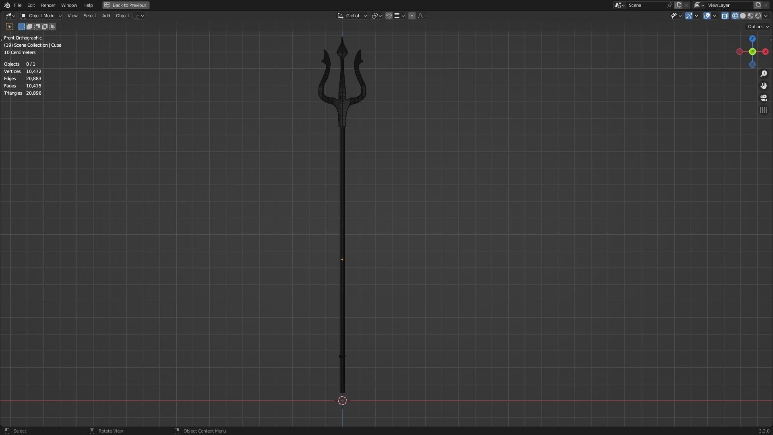
Task: Open the transform pivot point dropdown
Action: click(x=376, y=16)
